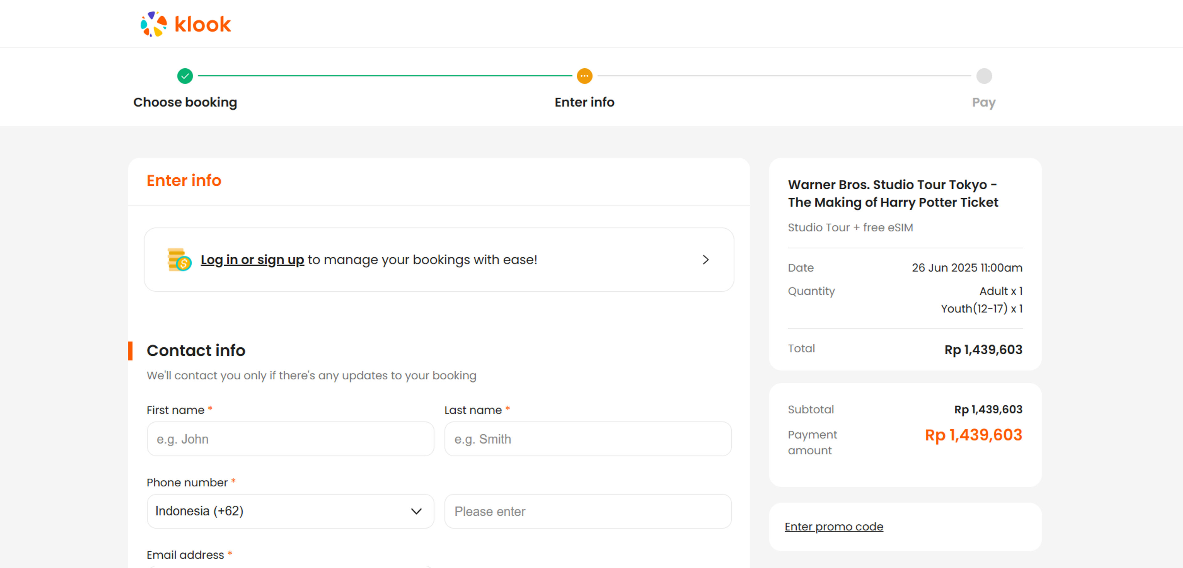The image size is (1183, 568).
Task: Click the Subtotal Rp 1,439,603 value
Action: pyautogui.click(x=988, y=409)
